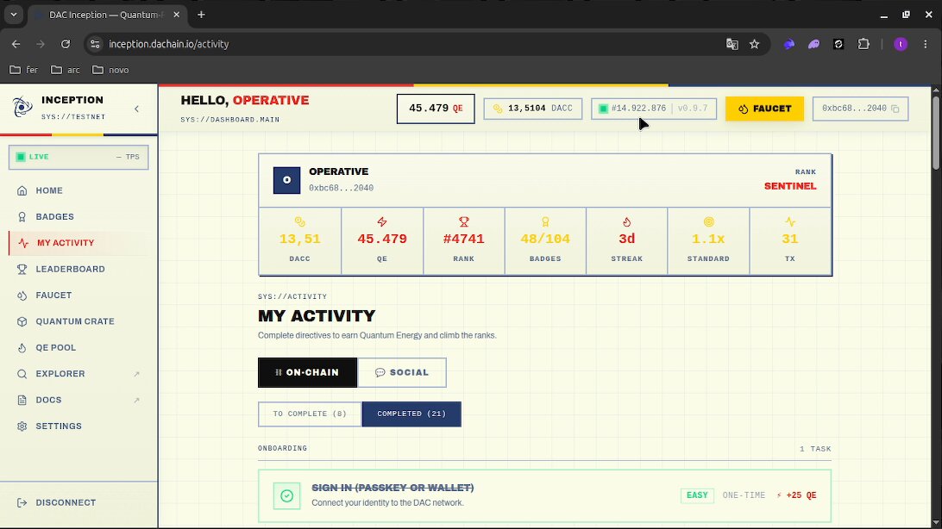The height and width of the screenshot is (529, 942).
Task: Click the 48/104 badges value
Action: pyautogui.click(x=545, y=239)
